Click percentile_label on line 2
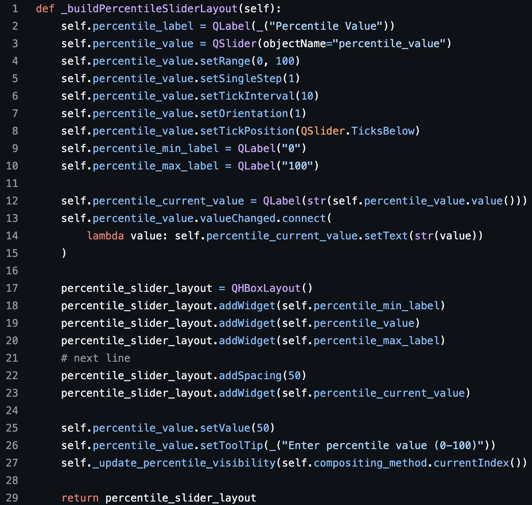The width and height of the screenshot is (532, 505). coord(143,26)
